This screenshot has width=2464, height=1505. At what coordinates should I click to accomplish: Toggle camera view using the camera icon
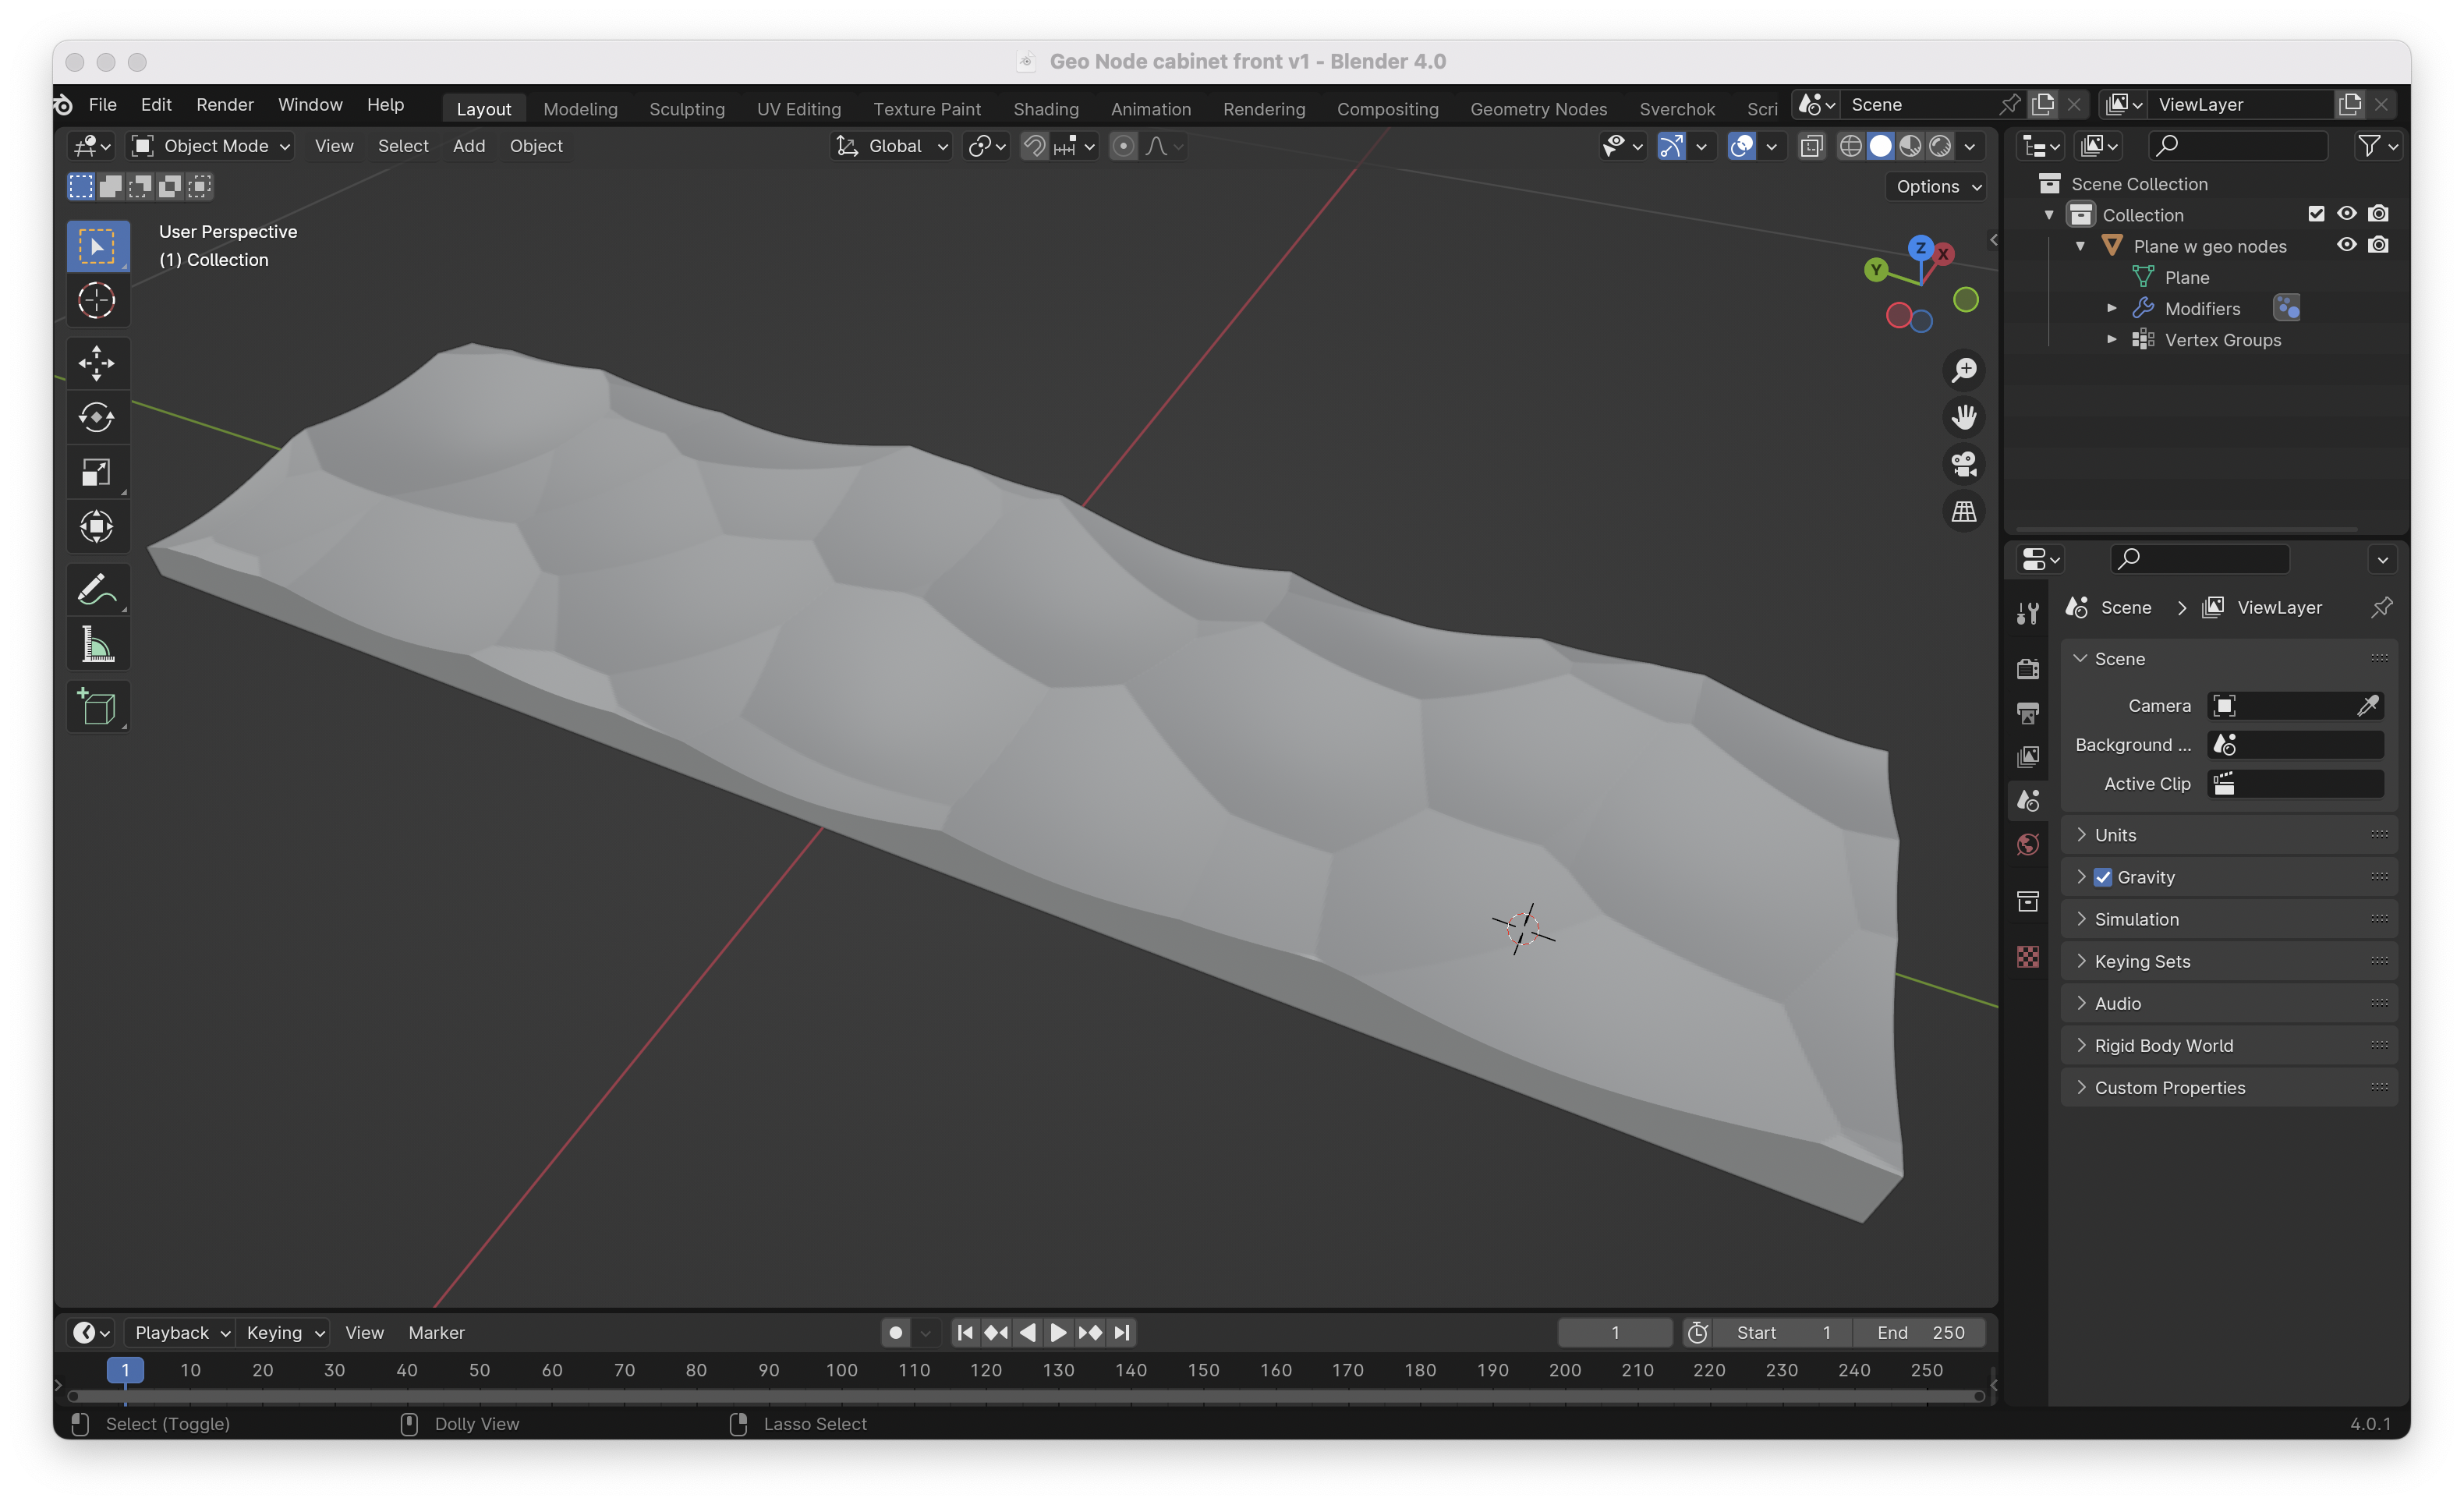coord(1964,464)
